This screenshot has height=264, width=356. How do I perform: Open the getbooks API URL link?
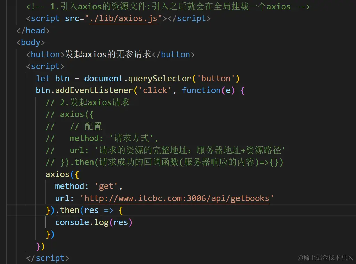pos(177,198)
